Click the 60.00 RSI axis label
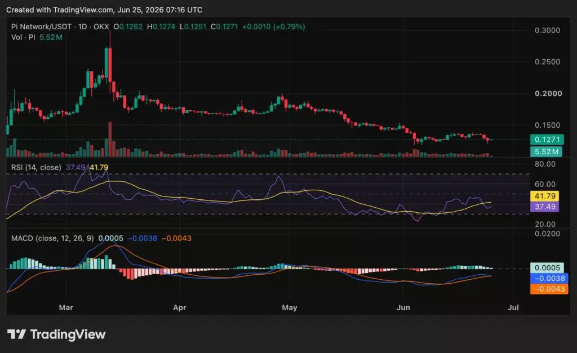Screen dimensions: 577x353 coord(545,184)
